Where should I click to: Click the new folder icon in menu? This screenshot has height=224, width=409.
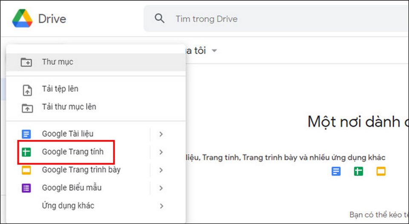click(26, 62)
